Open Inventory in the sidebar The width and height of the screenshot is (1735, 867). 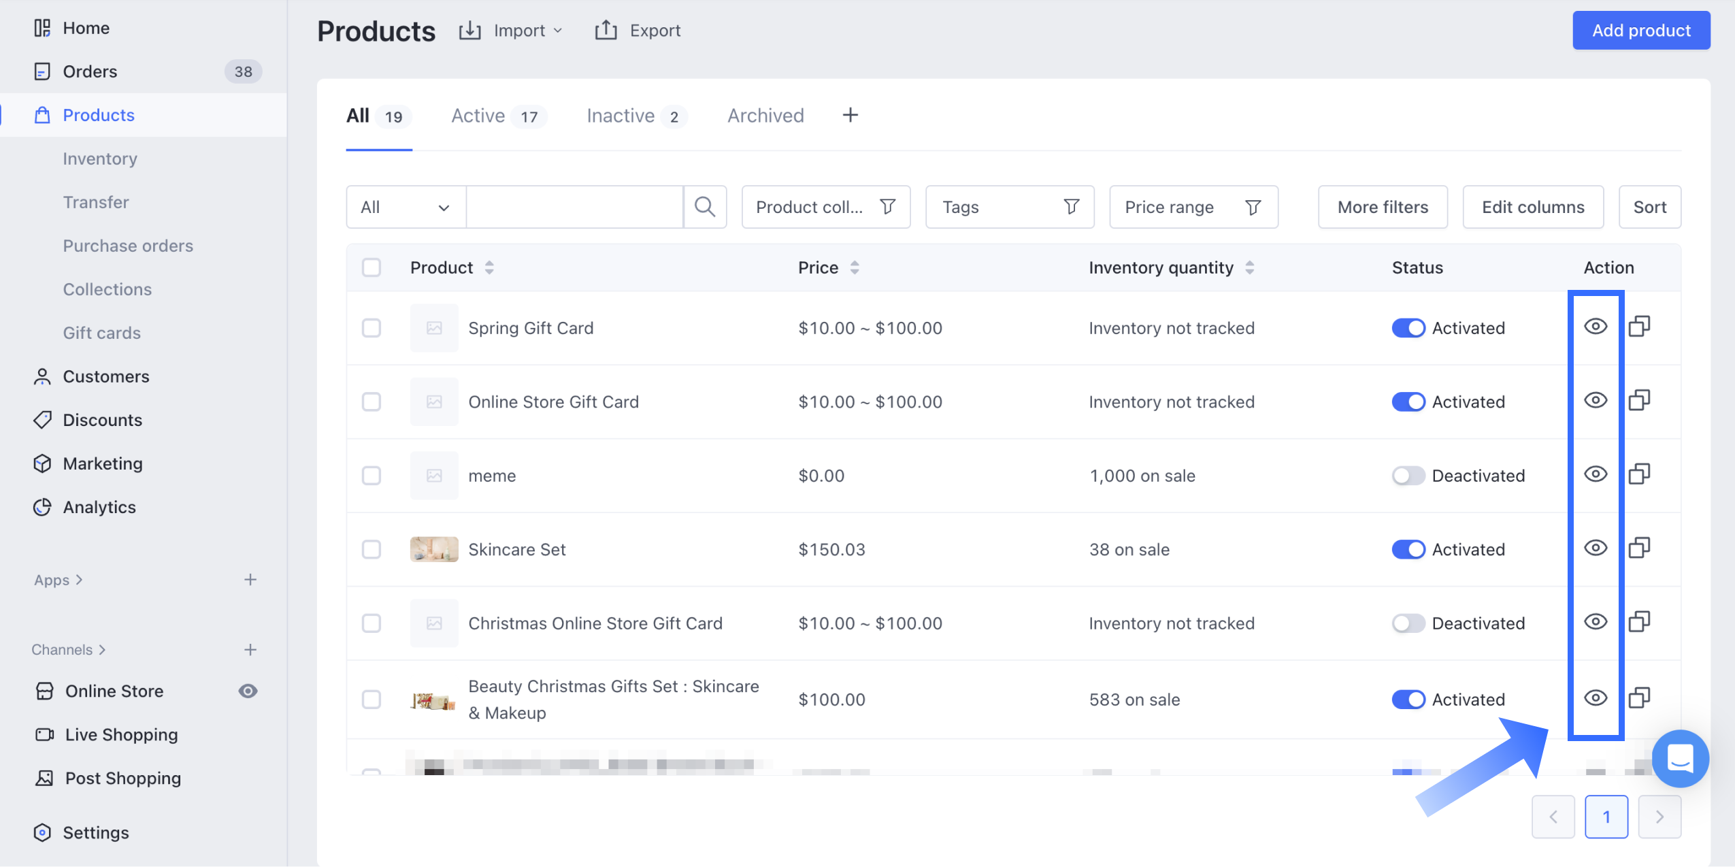click(100, 159)
